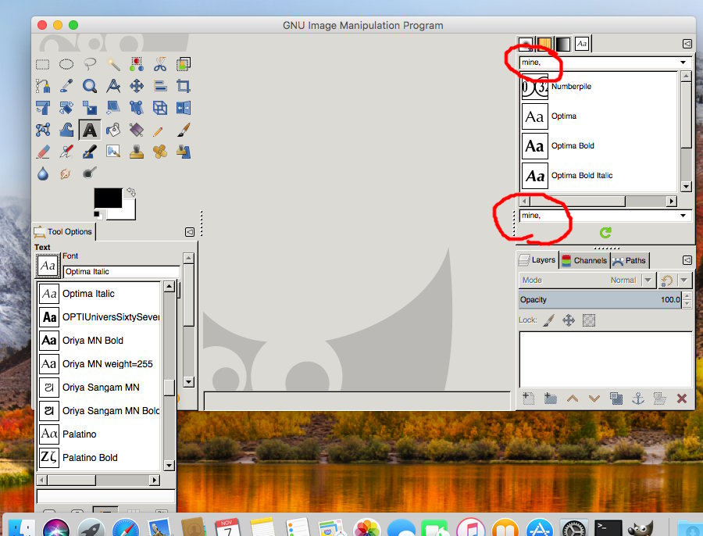Pick the Flip tool

click(184, 108)
